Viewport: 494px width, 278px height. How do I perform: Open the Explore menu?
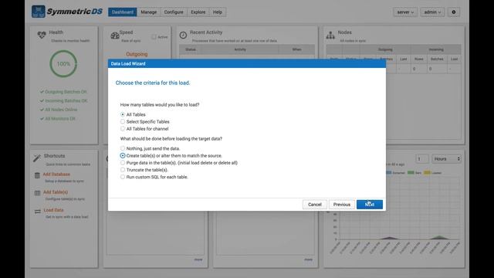[198, 12]
